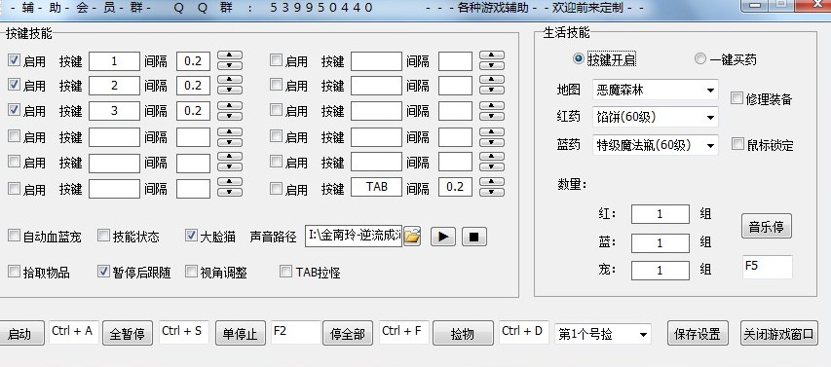Focus the 宠 quantity field
The image size is (831, 367).
tap(661, 271)
